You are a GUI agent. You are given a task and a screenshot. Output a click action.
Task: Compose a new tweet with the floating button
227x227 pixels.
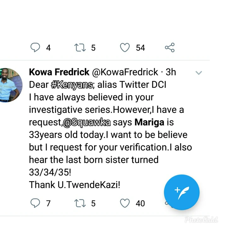182,192
